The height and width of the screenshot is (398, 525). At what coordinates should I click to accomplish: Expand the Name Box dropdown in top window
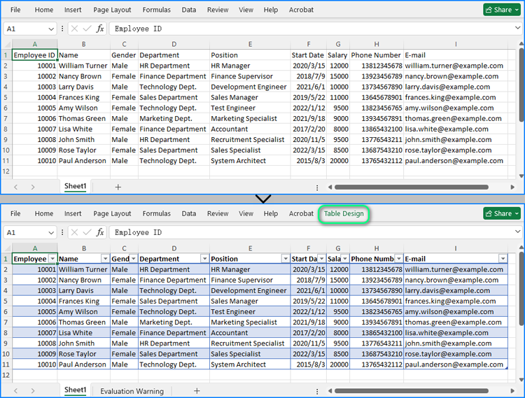(51, 29)
